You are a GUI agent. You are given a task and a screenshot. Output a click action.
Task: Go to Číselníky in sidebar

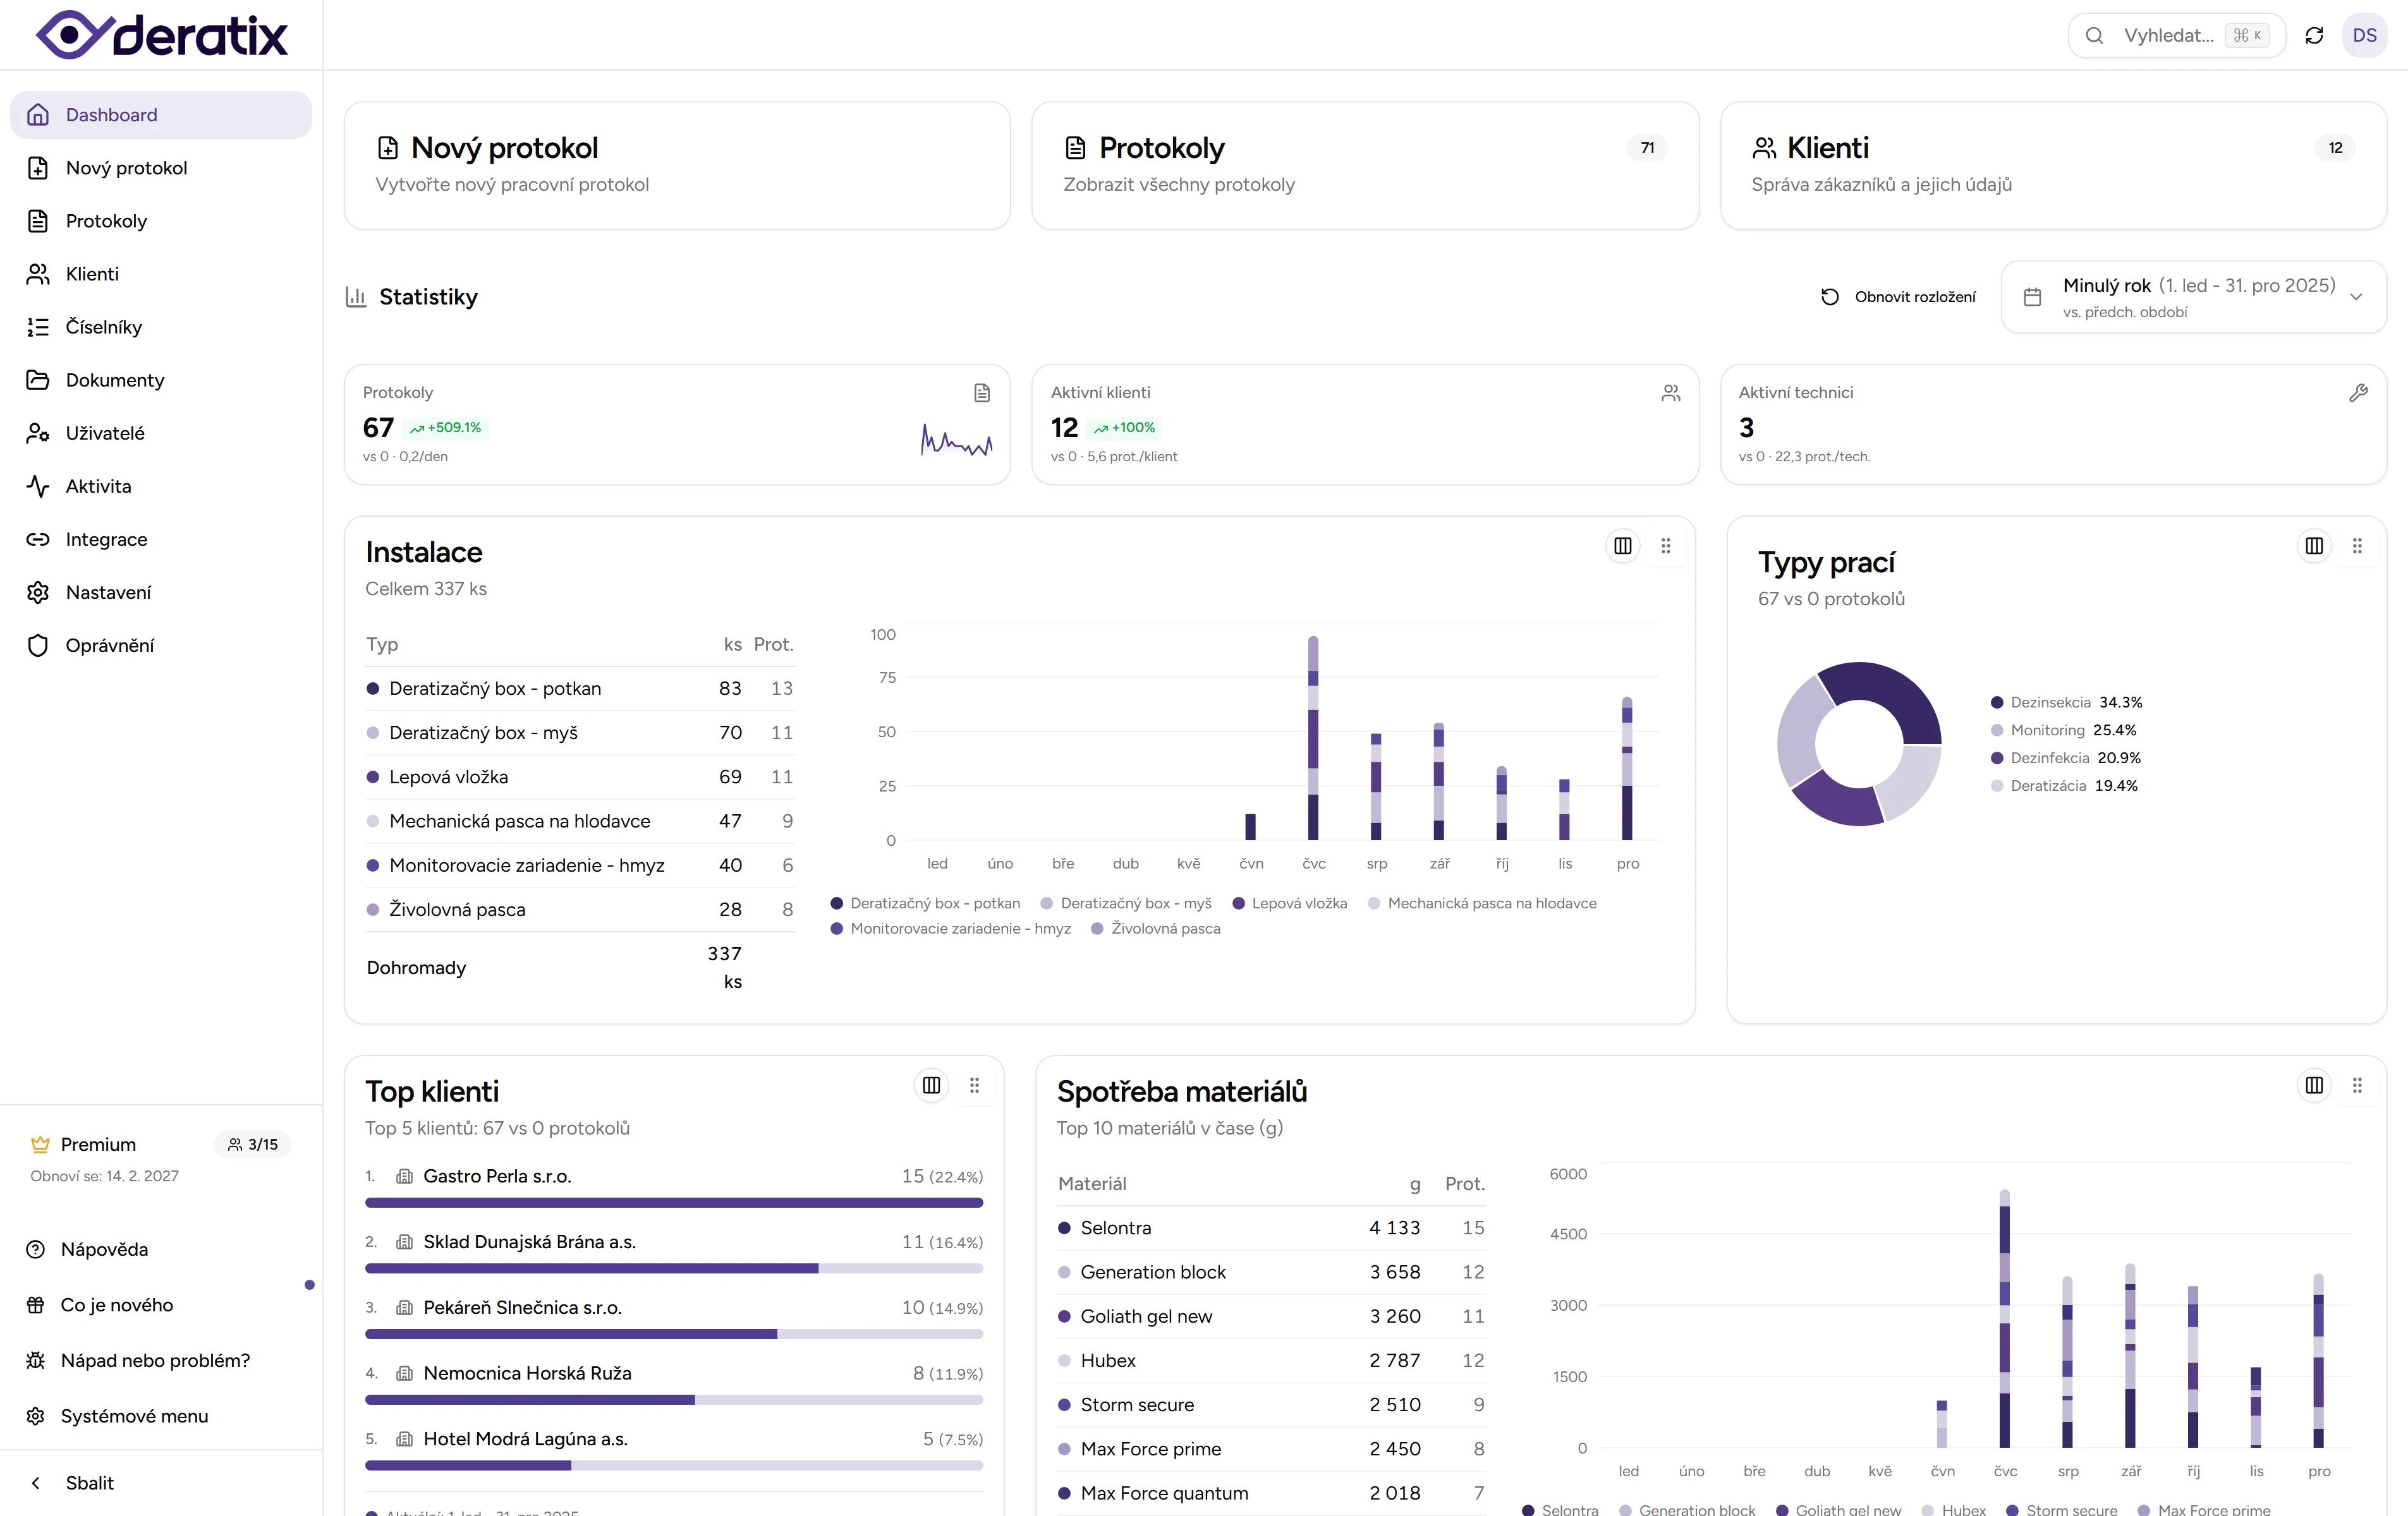click(103, 327)
